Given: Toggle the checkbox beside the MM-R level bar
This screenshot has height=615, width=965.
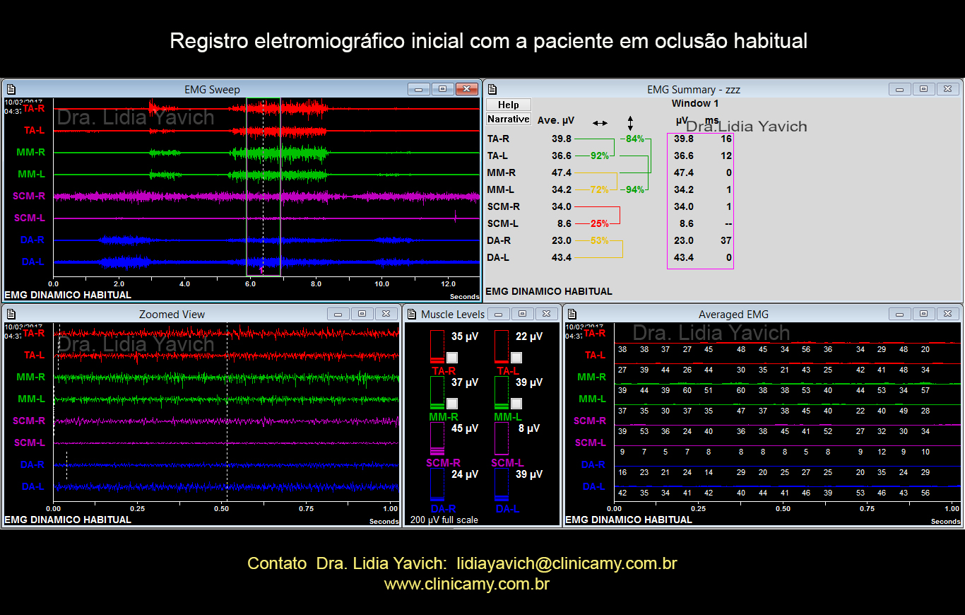Looking at the screenshot, I should pos(452,404).
